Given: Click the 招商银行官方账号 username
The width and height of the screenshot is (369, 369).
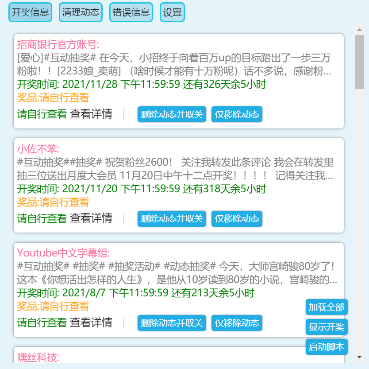Looking at the screenshot, I should click(58, 45).
